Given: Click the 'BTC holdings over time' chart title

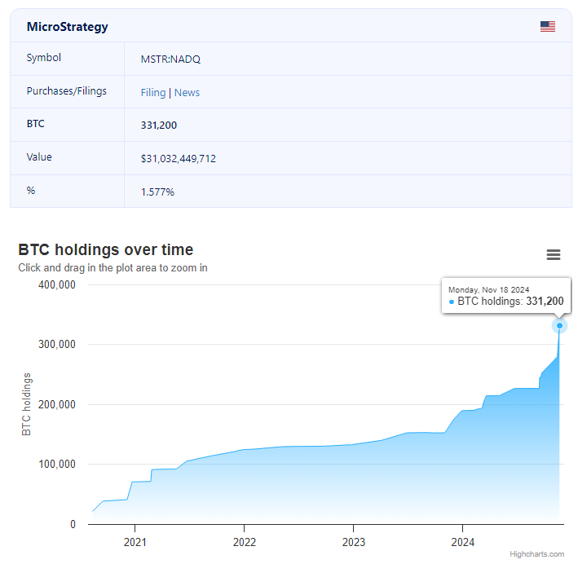Looking at the screenshot, I should pos(105,249).
